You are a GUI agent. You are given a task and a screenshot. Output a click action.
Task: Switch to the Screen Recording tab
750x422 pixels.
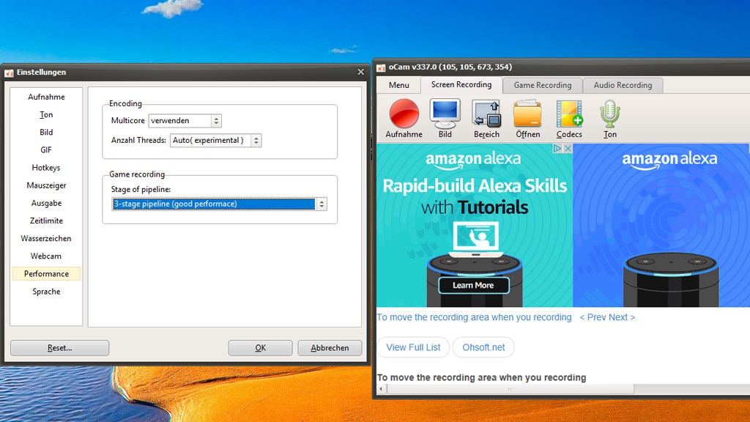pyautogui.click(x=461, y=85)
